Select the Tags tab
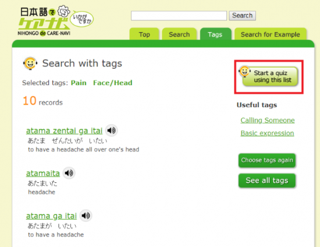Image resolution: width=320 pixels, height=247 pixels. [215, 34]
